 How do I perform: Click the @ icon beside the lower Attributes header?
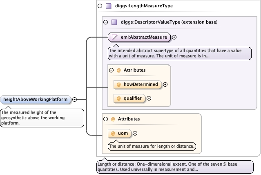(113, 119)
